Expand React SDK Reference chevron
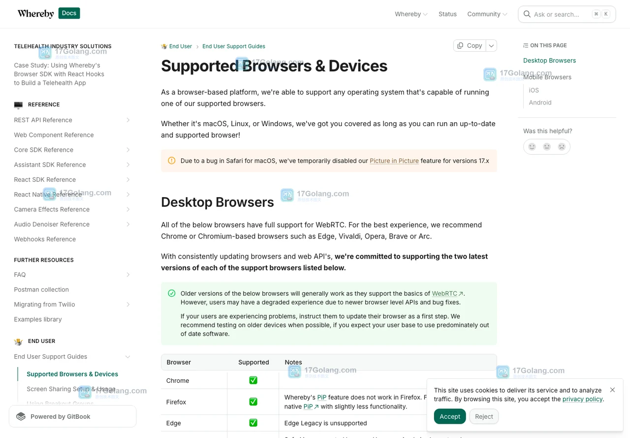630x438 pixels. 128,180
